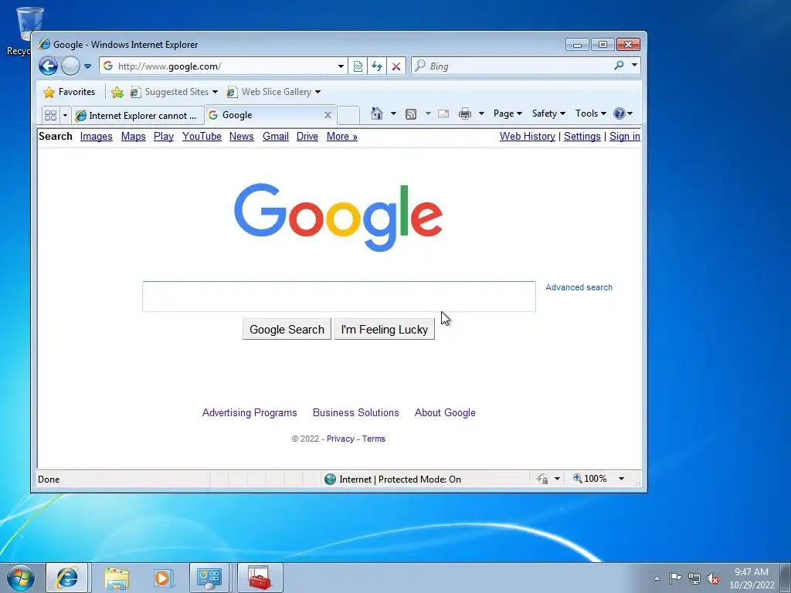
Task: Open a new blank tab
Action: click(x=348, y=116)
